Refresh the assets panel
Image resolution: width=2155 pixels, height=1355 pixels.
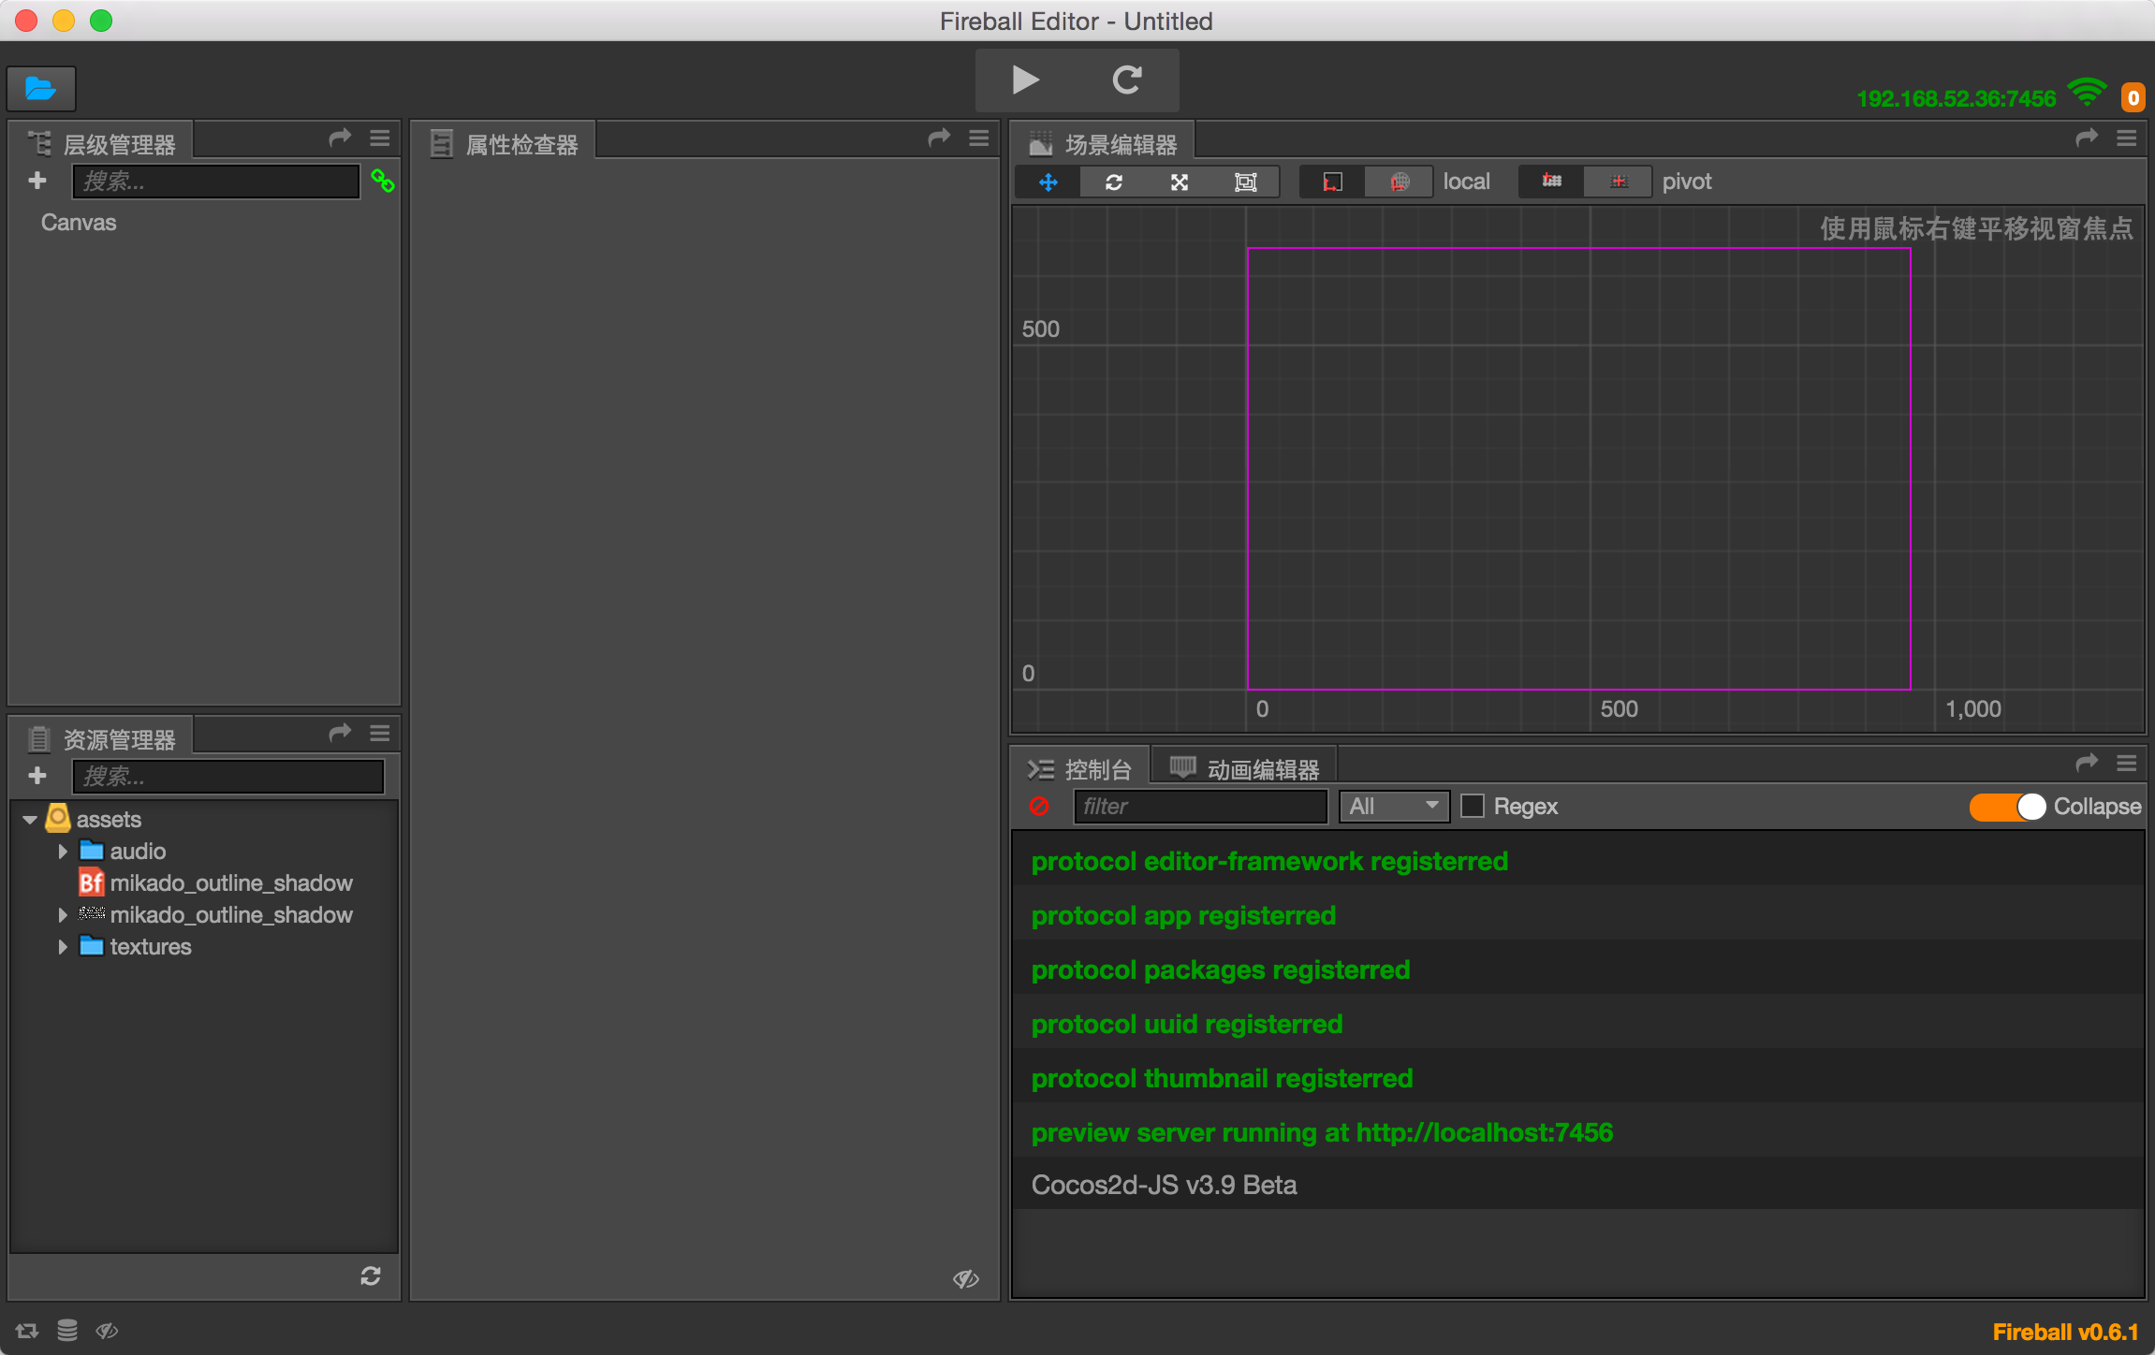(371, 1276)
